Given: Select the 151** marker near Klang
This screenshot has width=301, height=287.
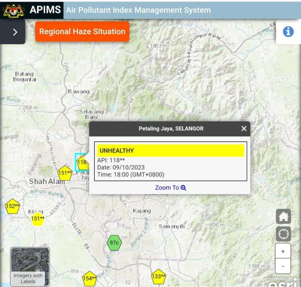Looking at the screenshot, I should tap(38, 218).
